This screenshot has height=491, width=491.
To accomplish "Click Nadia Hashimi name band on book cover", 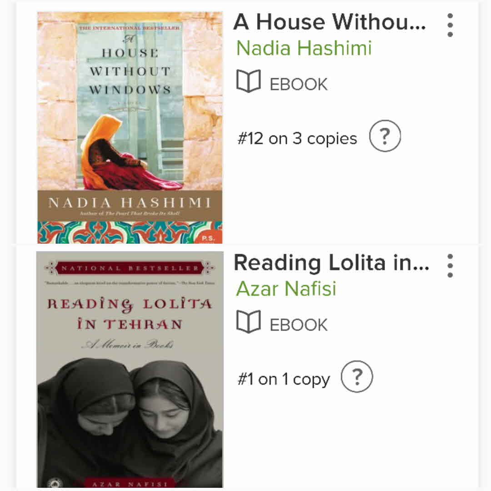I will (130, 204).
